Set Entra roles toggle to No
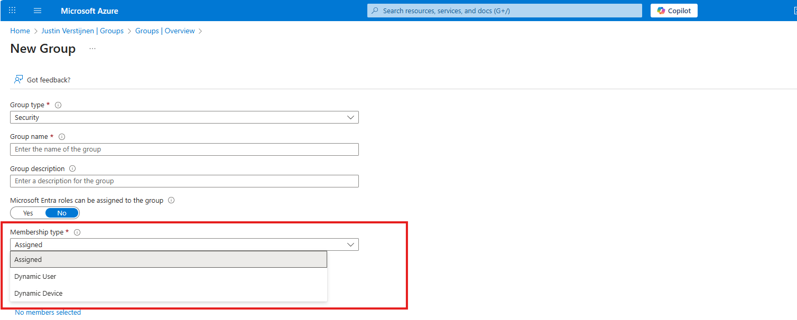This screenshot has height=320, width=797. (62, 213)
